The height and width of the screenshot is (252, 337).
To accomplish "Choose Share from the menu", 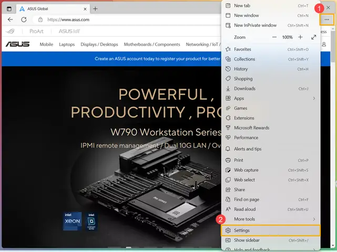I will (x=271, y=190).
